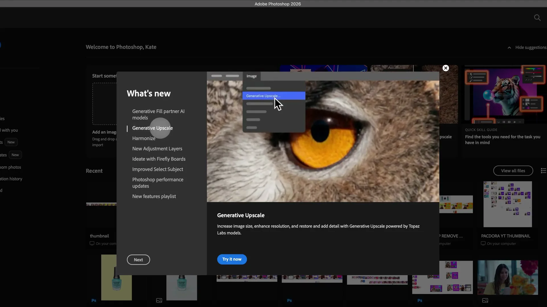
Task: Click View all files
Action: (513, 171)
